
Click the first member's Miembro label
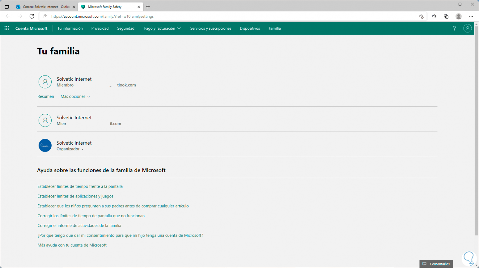click(65, 85)
